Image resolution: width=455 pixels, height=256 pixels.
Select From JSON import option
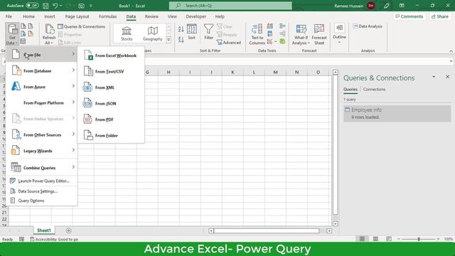111,103
